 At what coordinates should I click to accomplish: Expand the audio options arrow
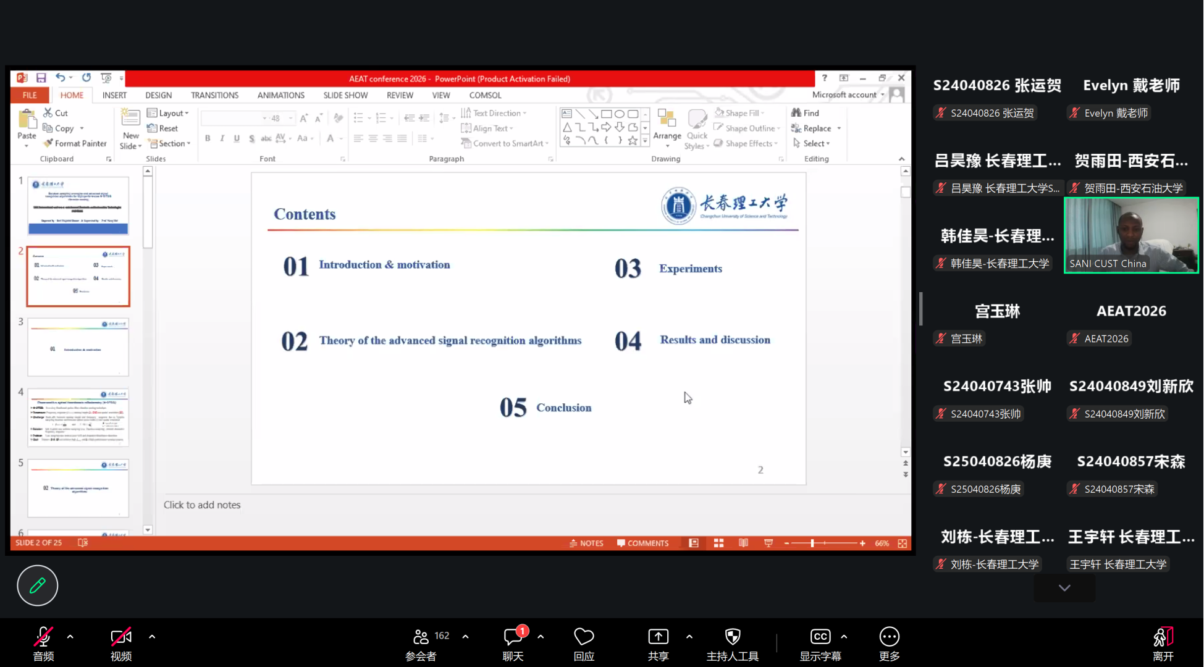[70, 636]
